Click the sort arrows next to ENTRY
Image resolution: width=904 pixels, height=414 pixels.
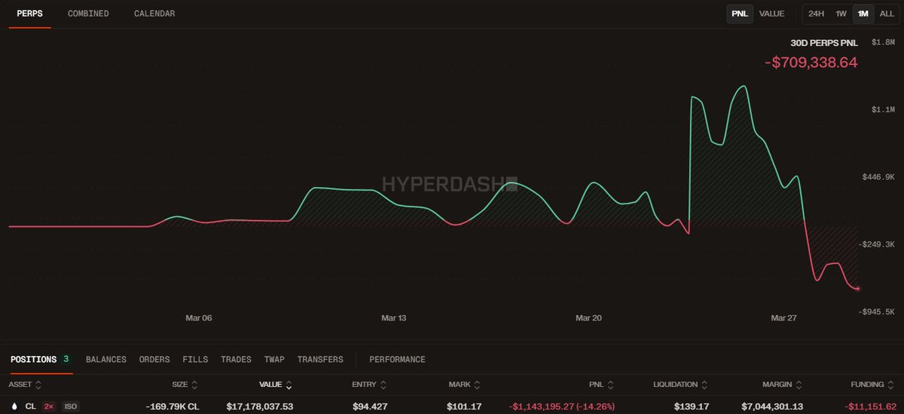click(x=383, y=385)
